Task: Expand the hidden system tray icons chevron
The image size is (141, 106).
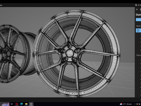Action: [x=135, y=104]
